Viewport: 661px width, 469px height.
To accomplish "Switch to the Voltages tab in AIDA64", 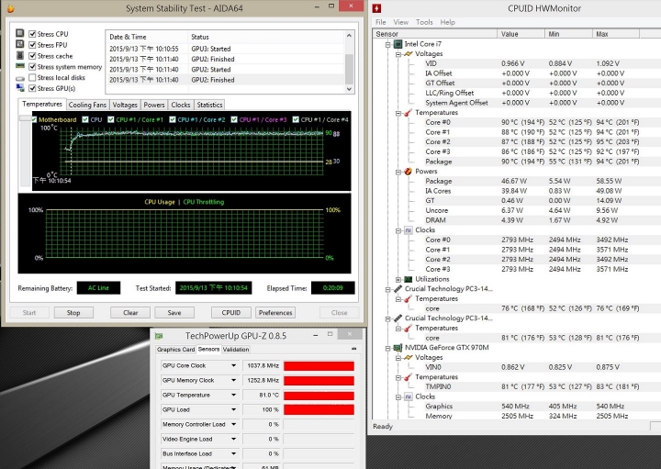I will tap(125, 105).
